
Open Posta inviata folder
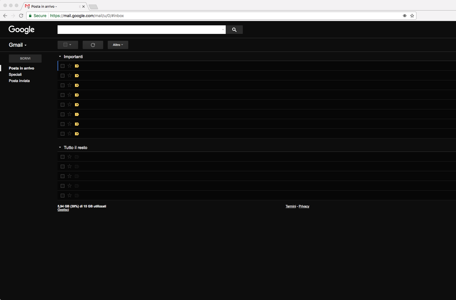[x=19, y=81]
